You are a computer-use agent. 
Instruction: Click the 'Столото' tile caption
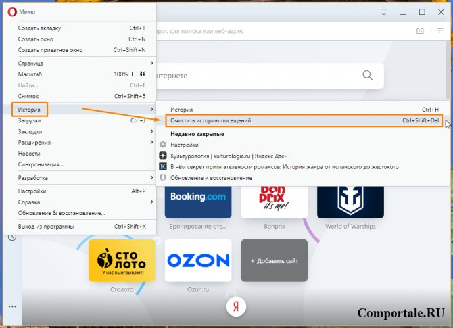(x=122, y=289)
